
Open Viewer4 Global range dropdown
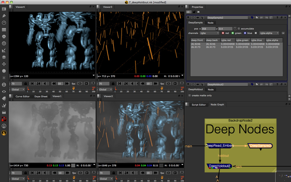tap(18, 89)
